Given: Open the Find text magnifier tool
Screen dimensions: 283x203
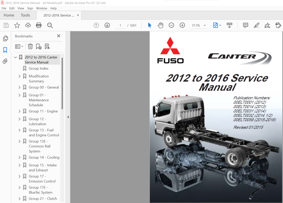Looking at the screenshot, I should [50, 25].
